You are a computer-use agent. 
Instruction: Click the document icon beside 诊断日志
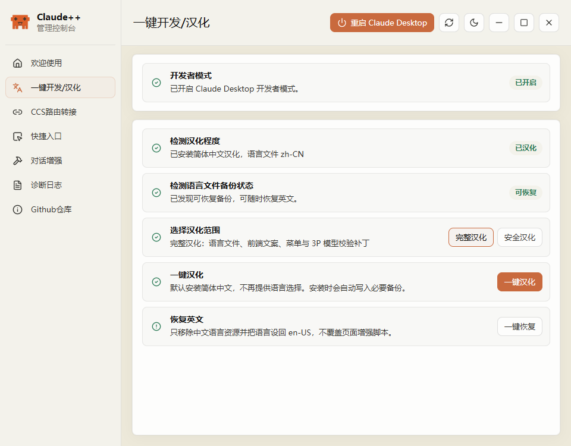(x=17, y=185)
